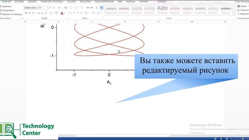Toggle strikethrough formatting

point(39,13)
